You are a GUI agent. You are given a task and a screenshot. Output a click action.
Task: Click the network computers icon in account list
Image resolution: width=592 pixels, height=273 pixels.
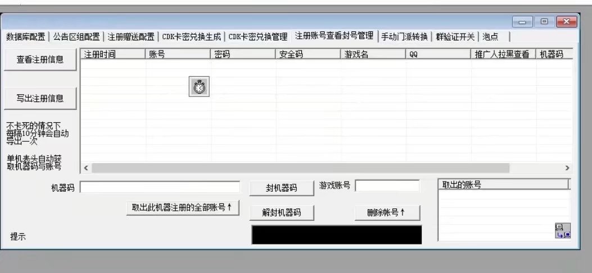click(562, 230)
